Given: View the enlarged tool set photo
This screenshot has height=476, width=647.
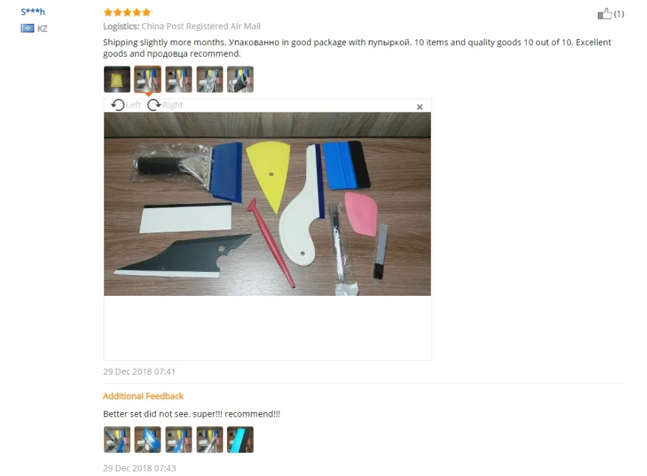Looking at the screenshot, I should tap(267, 204).
